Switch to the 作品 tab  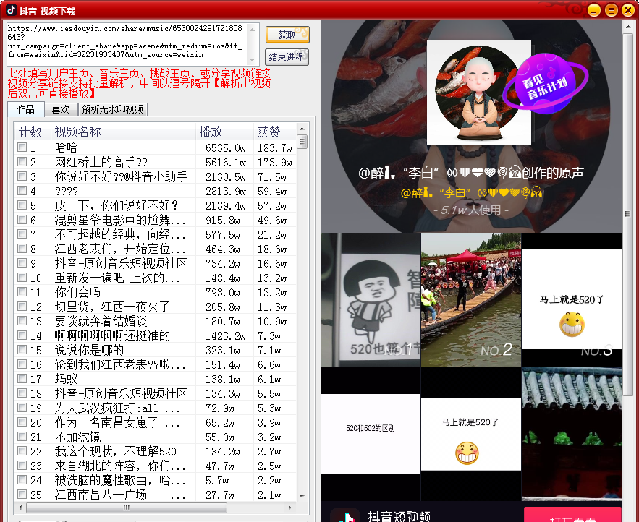(25, 109)
